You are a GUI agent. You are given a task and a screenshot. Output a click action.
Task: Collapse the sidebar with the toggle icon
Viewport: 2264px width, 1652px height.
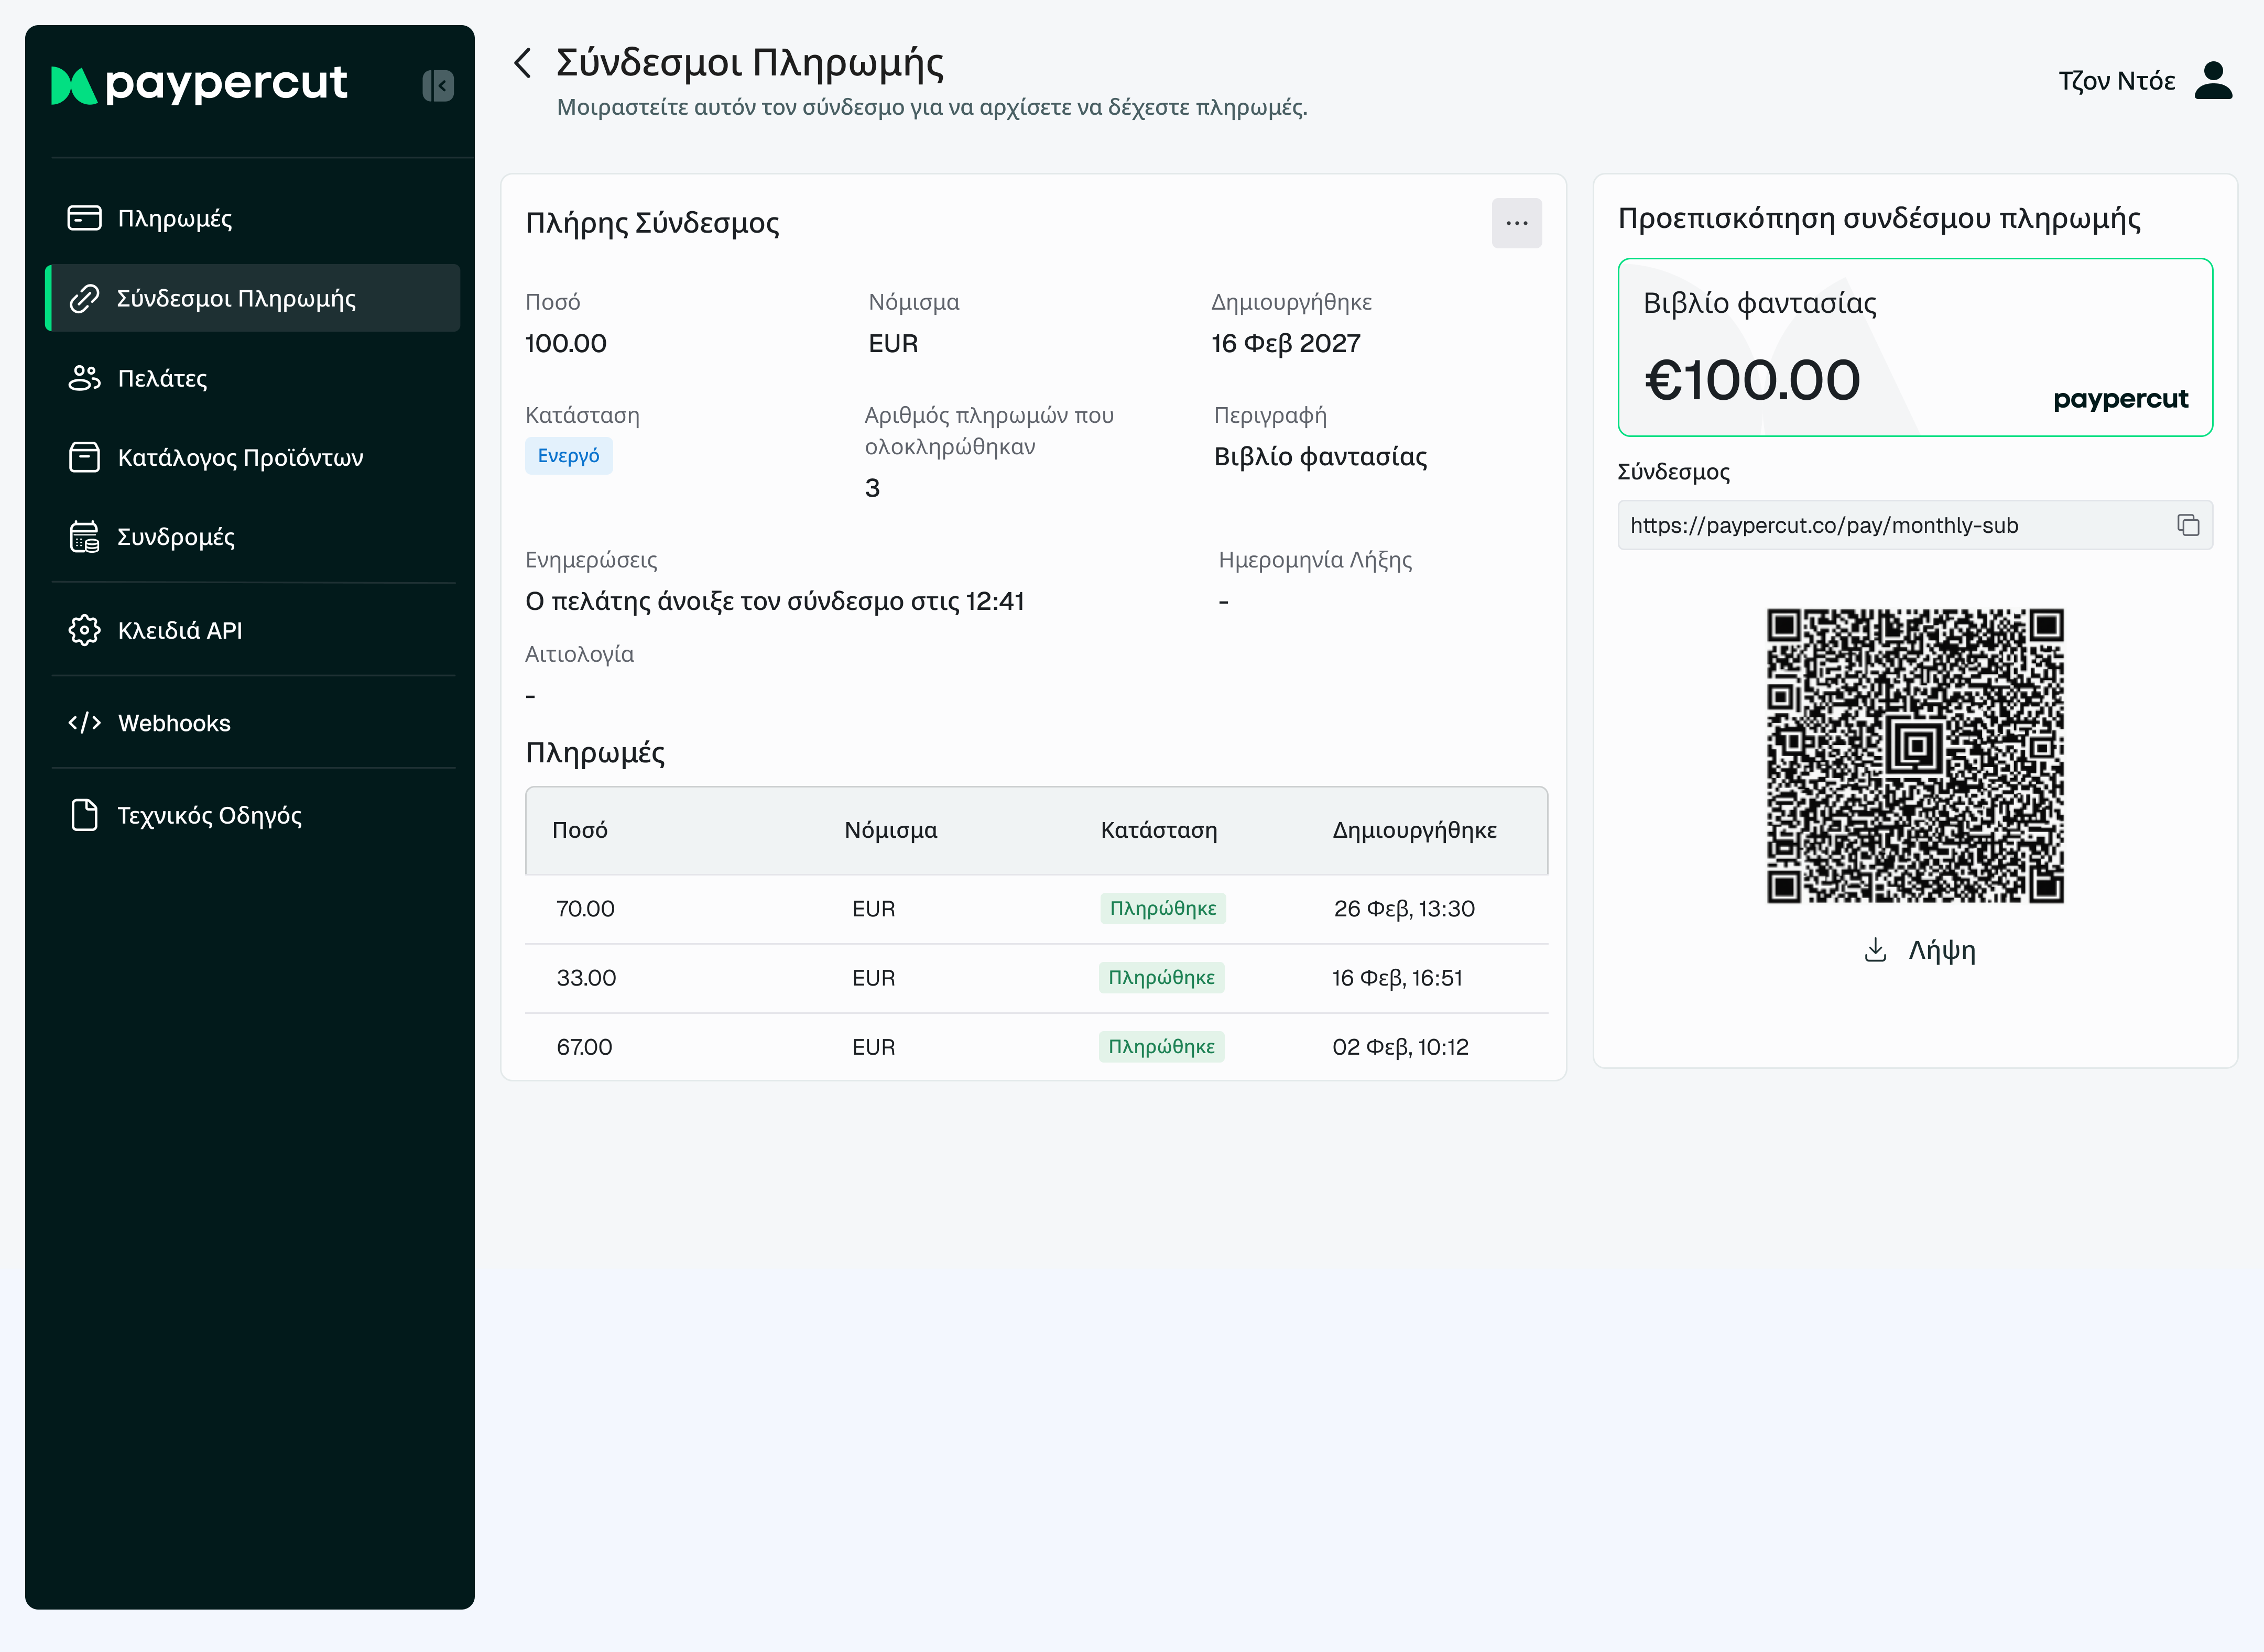point(438,86)
